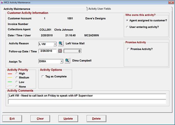Click the Delete button
This screenshot has width=175, height=125.
tap(96, 118)
